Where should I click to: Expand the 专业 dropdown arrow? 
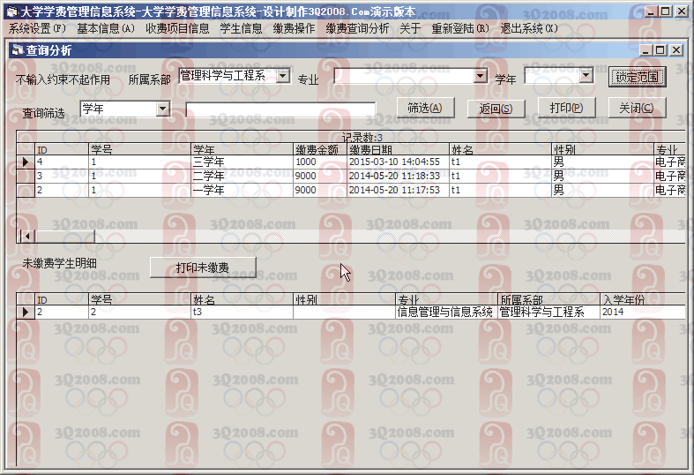coord(481,76)
